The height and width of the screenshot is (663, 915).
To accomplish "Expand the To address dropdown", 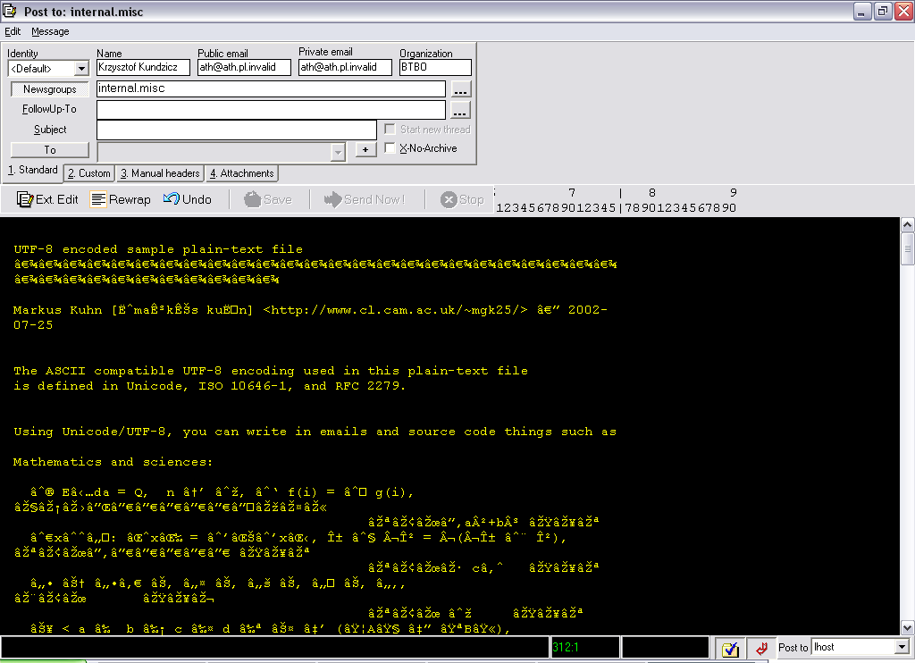I will [338, 152].
